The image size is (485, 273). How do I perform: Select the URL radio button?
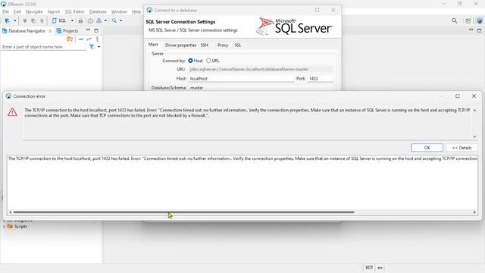point(208,61)
